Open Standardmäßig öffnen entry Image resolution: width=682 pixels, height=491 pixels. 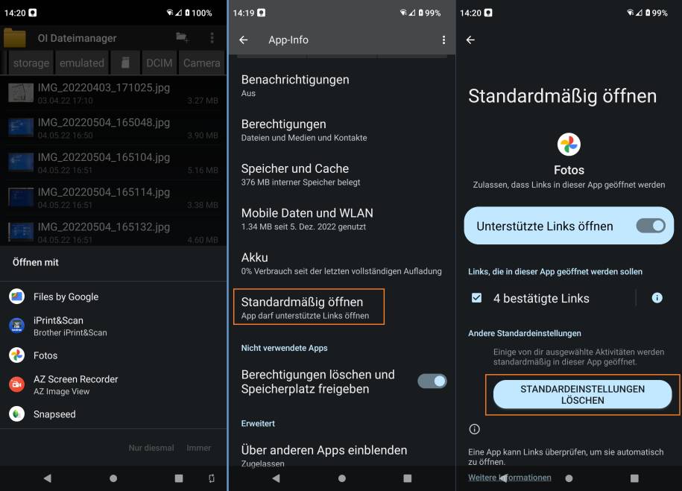(309, 308)
